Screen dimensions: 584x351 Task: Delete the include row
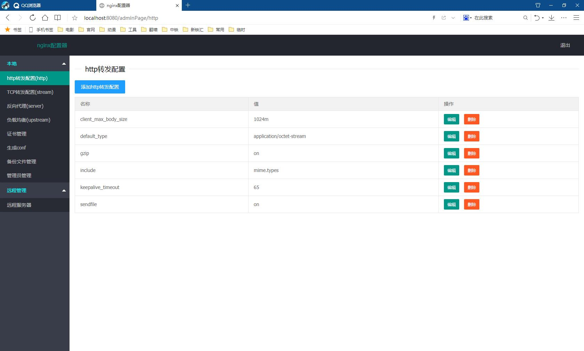click(x=471, y=170)
